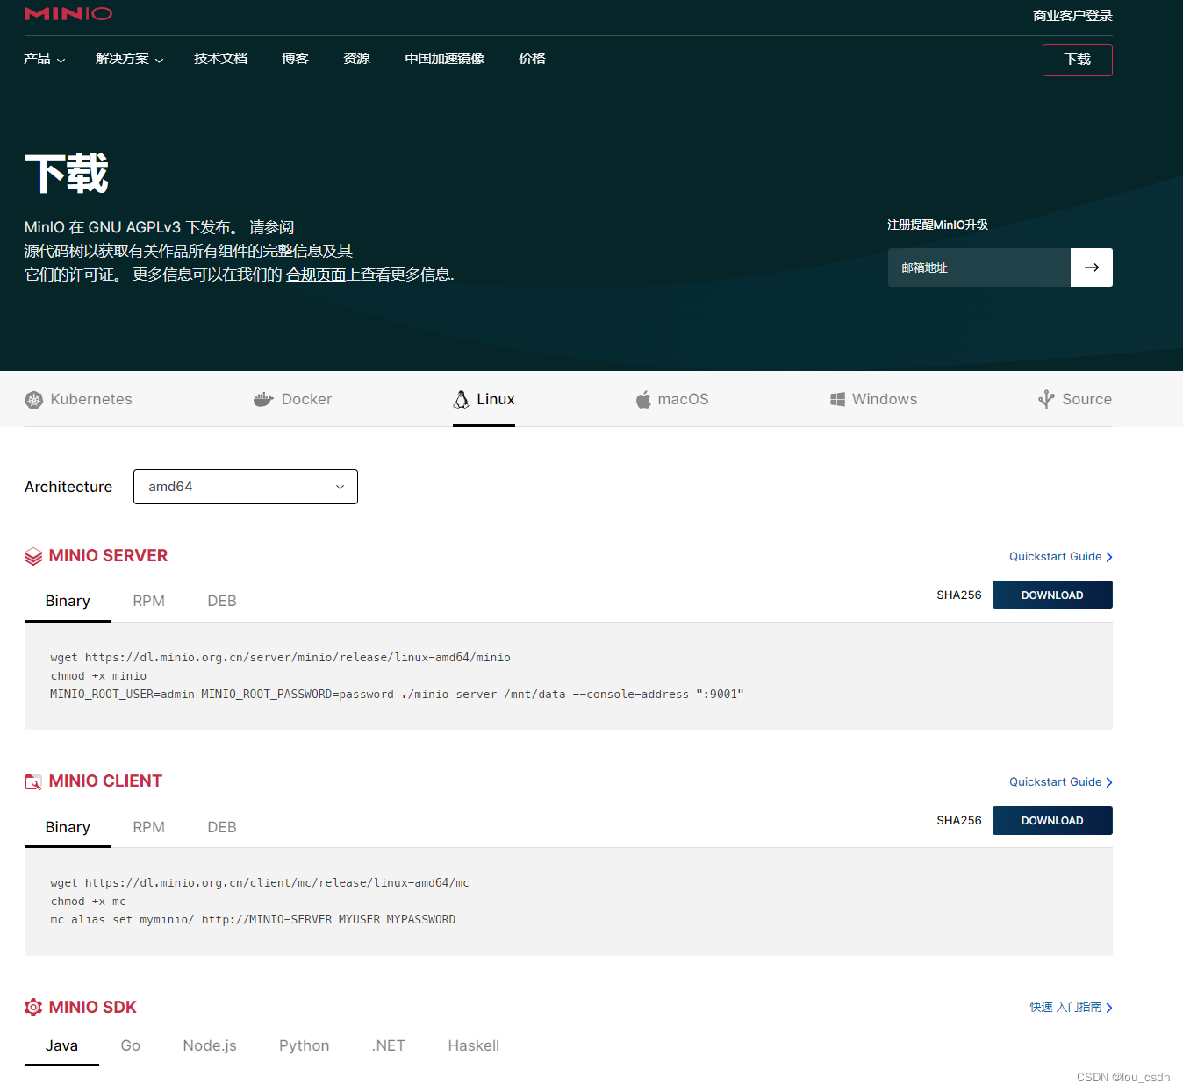Image resolution: width=1183 pixels, height=1091 pixels.
Task: Select the Go SDK tab
Action: point(131,1045)
